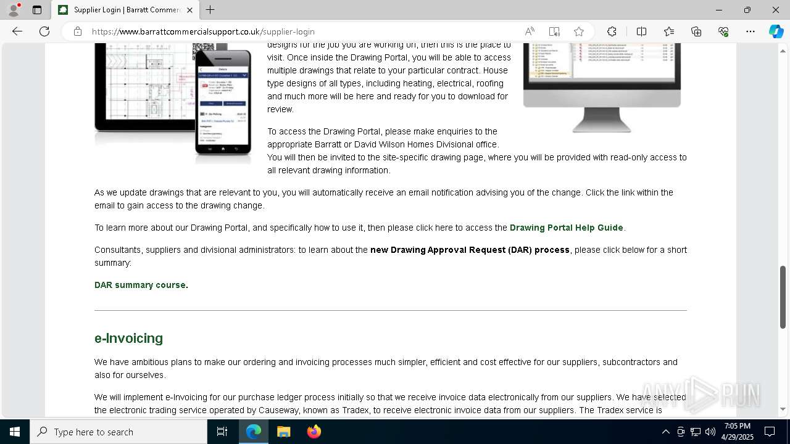Open volume tray icon

click(x=710, y=432)
